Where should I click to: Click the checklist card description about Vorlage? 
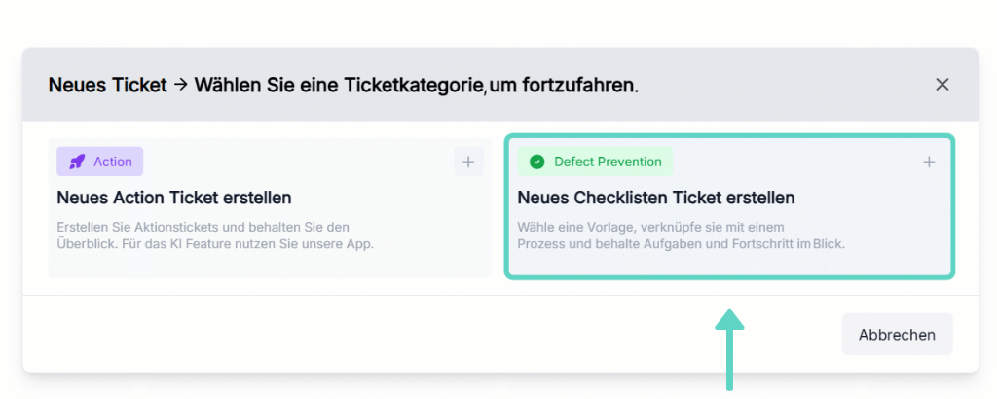(x=681, y=236)
